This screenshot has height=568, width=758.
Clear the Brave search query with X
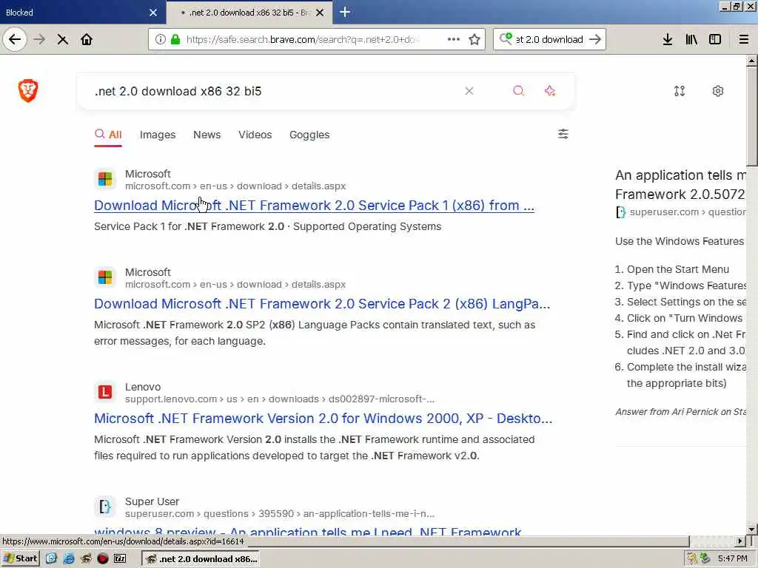[x=469, y=91]
